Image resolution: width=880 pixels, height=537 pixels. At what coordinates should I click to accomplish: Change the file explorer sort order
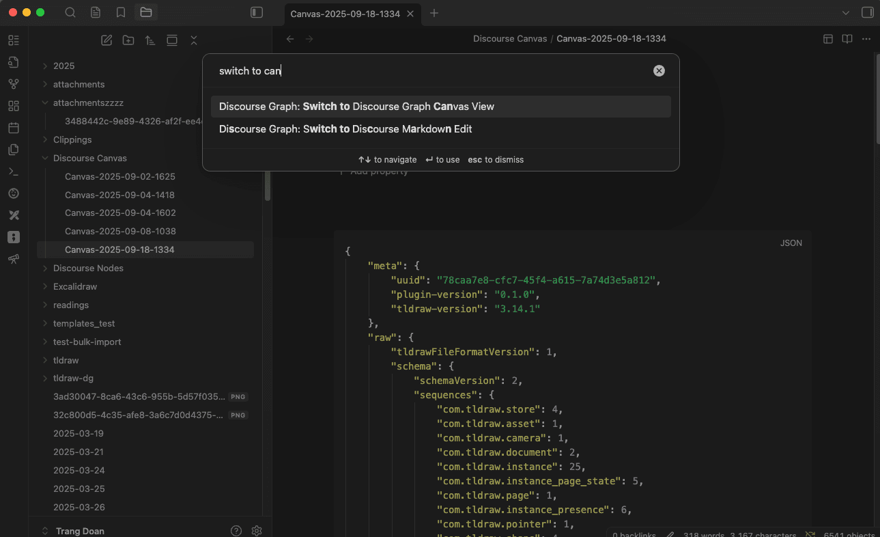[150, 40]
